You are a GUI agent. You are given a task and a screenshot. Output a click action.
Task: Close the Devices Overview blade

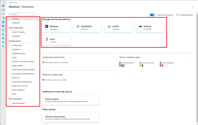(193, 7)
